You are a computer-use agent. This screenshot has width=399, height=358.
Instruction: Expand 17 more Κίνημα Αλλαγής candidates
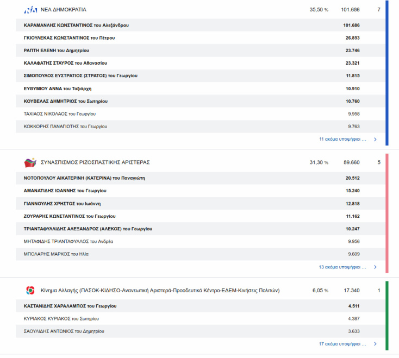(342, 344)
